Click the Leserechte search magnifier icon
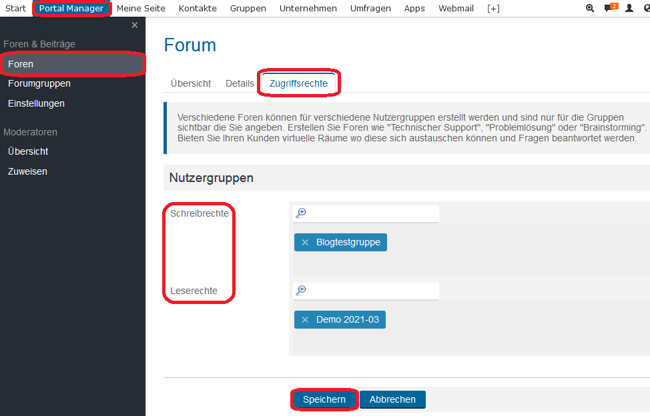Screen dimensions: 650x416 (x=301, y=291)
